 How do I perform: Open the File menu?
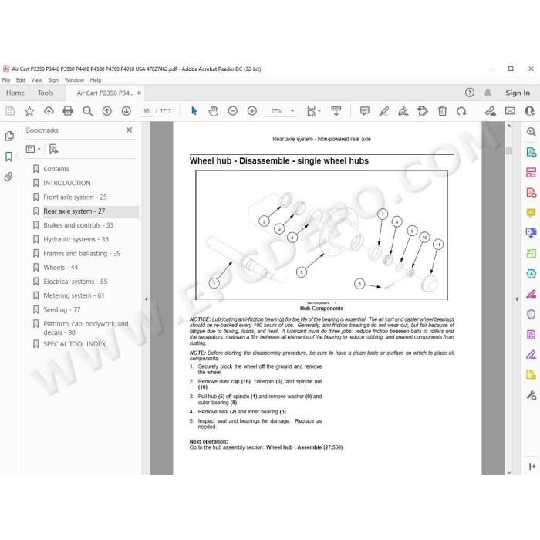6,80
